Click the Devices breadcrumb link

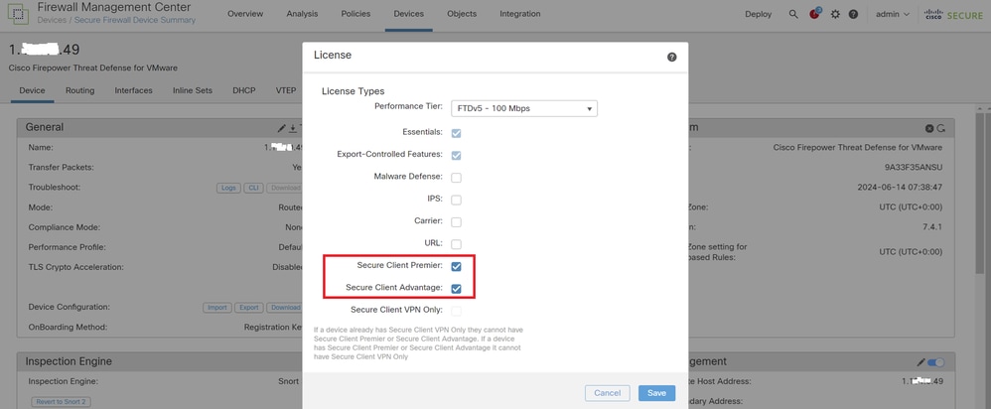pos(52,20)
